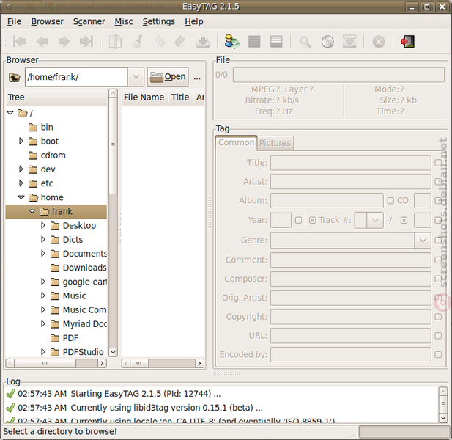The image size is (452, 440).
Task: Click the track number sequence button before Track #
Action: point(313,221)
